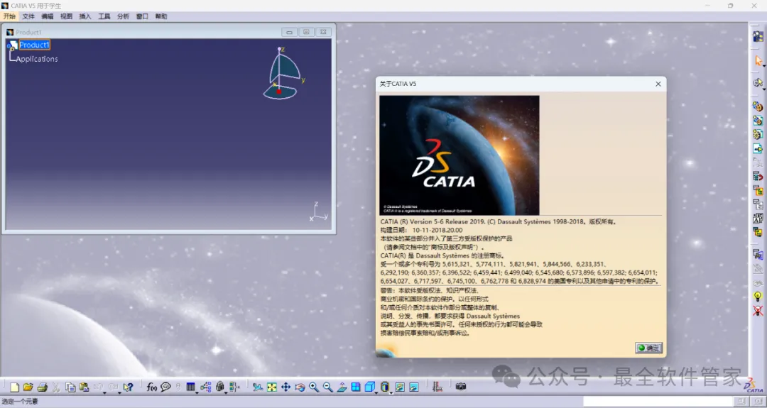This screenshot has width=767, height=408.
Task: Click the padlock Lock icon
Action: 219,387
